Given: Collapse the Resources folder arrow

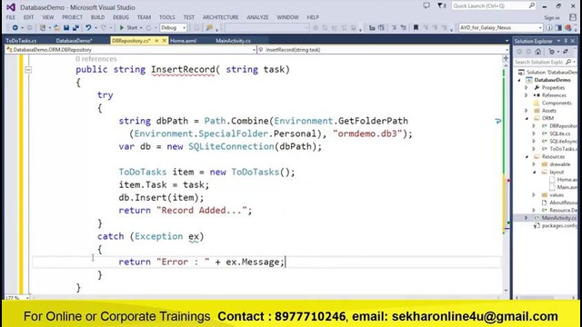Looking at the screenshot, I should coord(527,157).
